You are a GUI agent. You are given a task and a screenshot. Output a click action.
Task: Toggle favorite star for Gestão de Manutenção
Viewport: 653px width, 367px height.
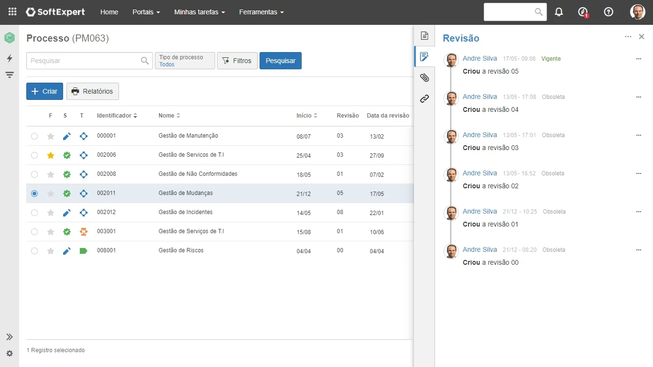pos(51,136)
